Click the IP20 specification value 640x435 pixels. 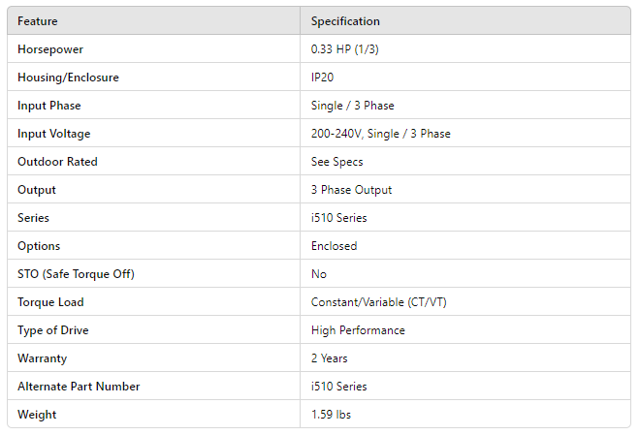324,78
